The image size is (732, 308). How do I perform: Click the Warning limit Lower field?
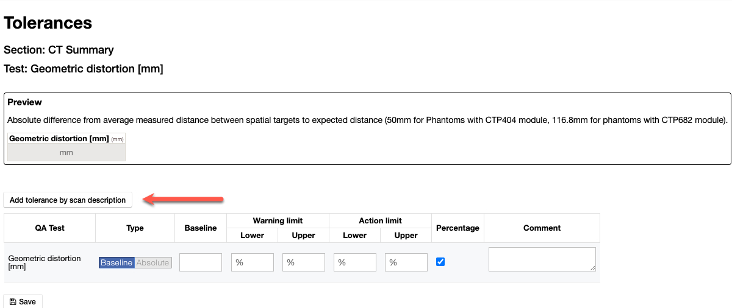click(253, 262)
